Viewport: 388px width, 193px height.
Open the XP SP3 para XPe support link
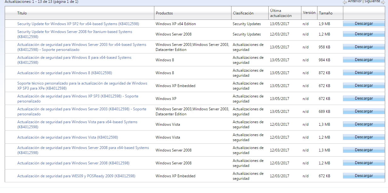click(82, 83)
